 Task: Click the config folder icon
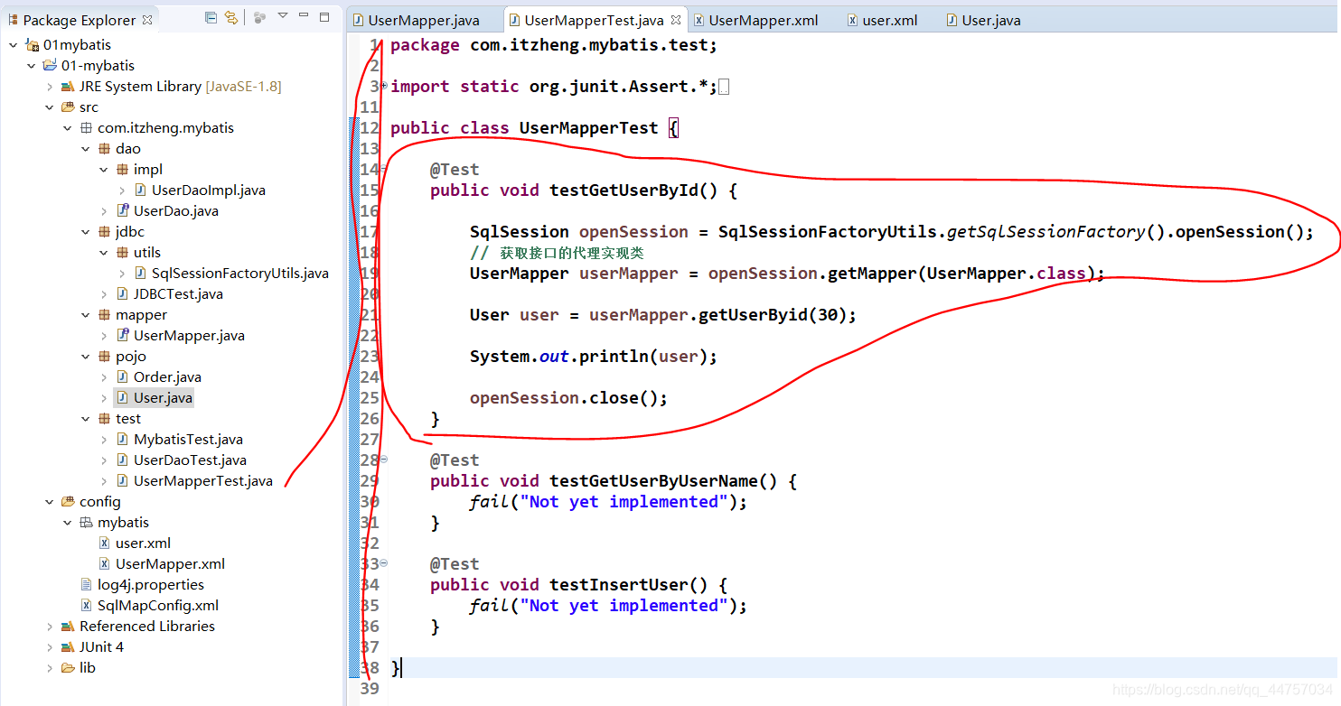click(x=68, y=502)
